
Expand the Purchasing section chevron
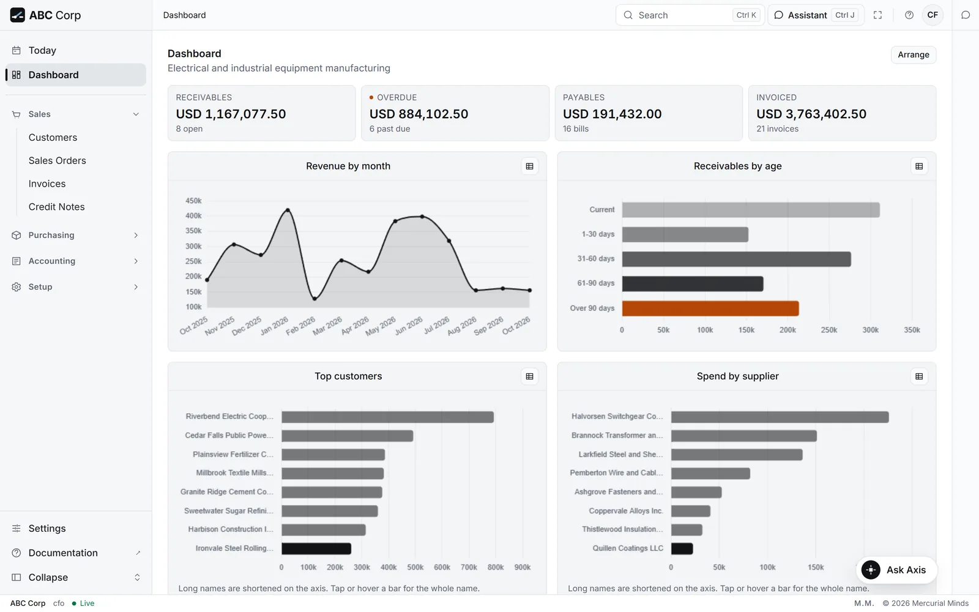[136, 236]
